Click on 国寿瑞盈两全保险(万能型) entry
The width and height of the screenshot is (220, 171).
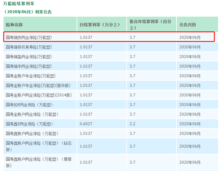29,57
